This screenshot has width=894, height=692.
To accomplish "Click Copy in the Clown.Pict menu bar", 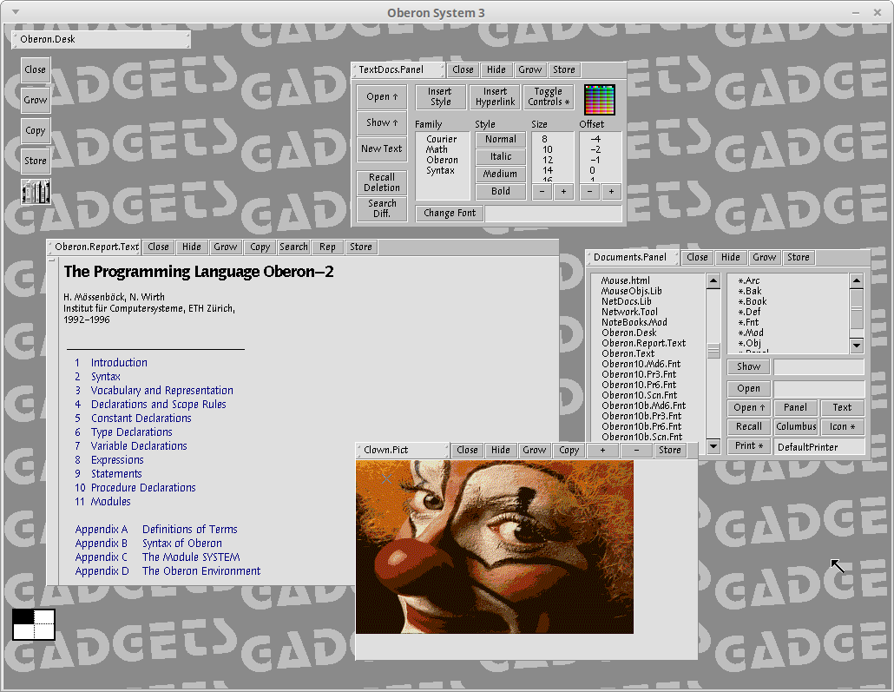I will 569,450.
